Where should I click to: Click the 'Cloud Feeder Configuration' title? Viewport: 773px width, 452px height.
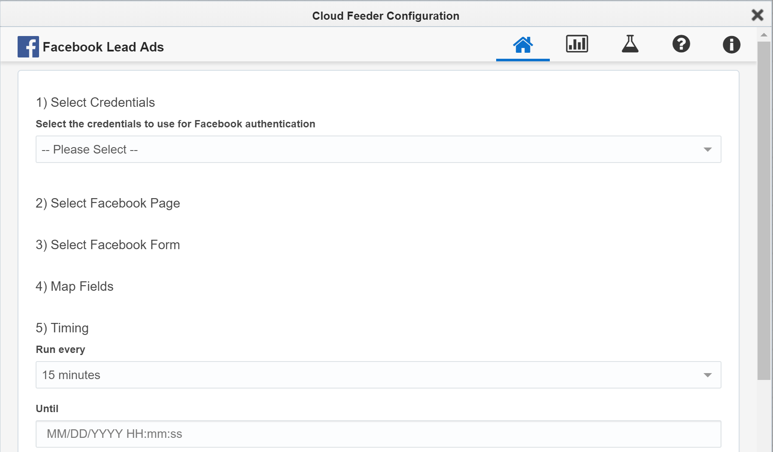tap(386, 16)
